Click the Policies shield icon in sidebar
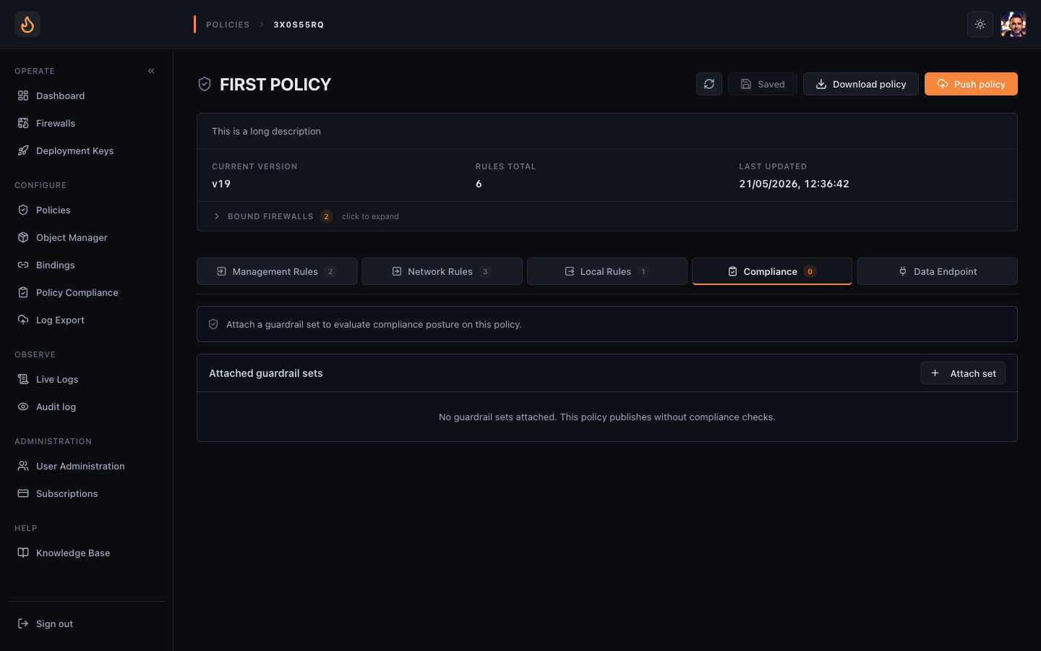 (23, 210)
